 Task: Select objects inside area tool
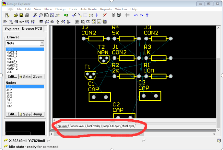click(x=85, y=15)
